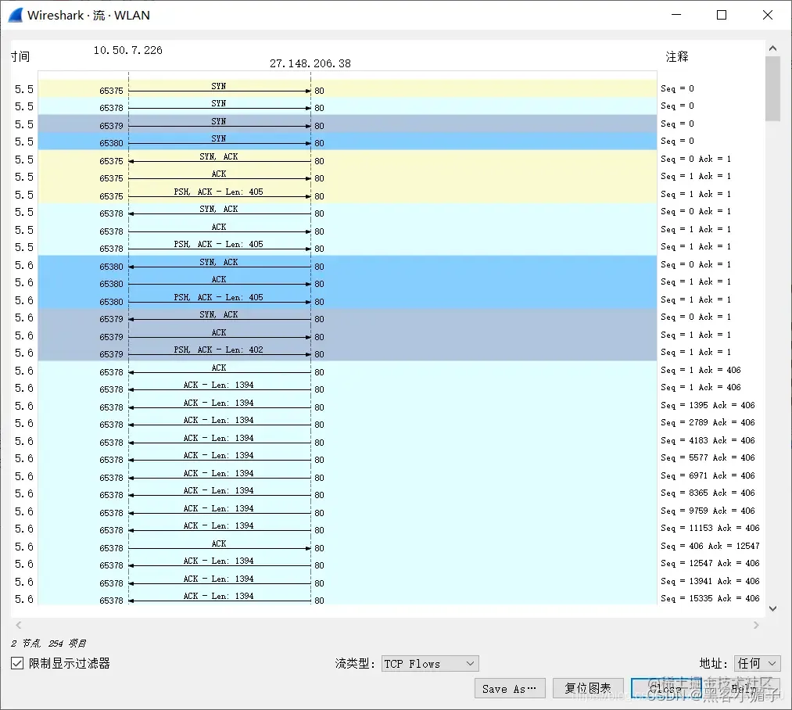
Task: Minimize the Wireshark flow window
Action: 676,15
